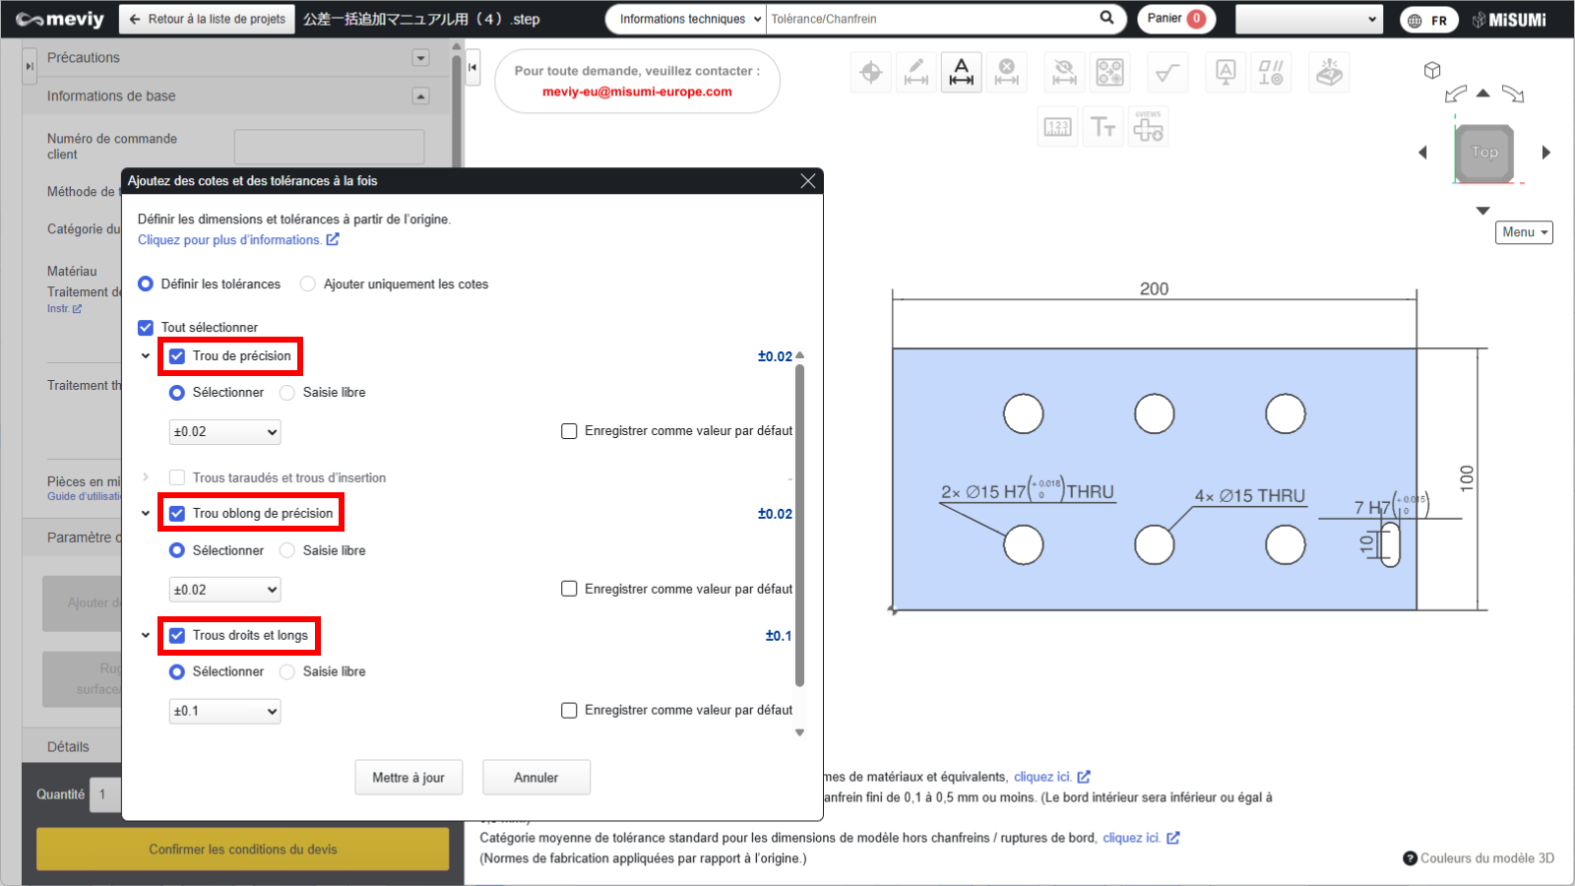The width and height of the screenshot is (1575, 886).
Task: Uncheck the Trou de précision checkbox
Action: point(177,356)
